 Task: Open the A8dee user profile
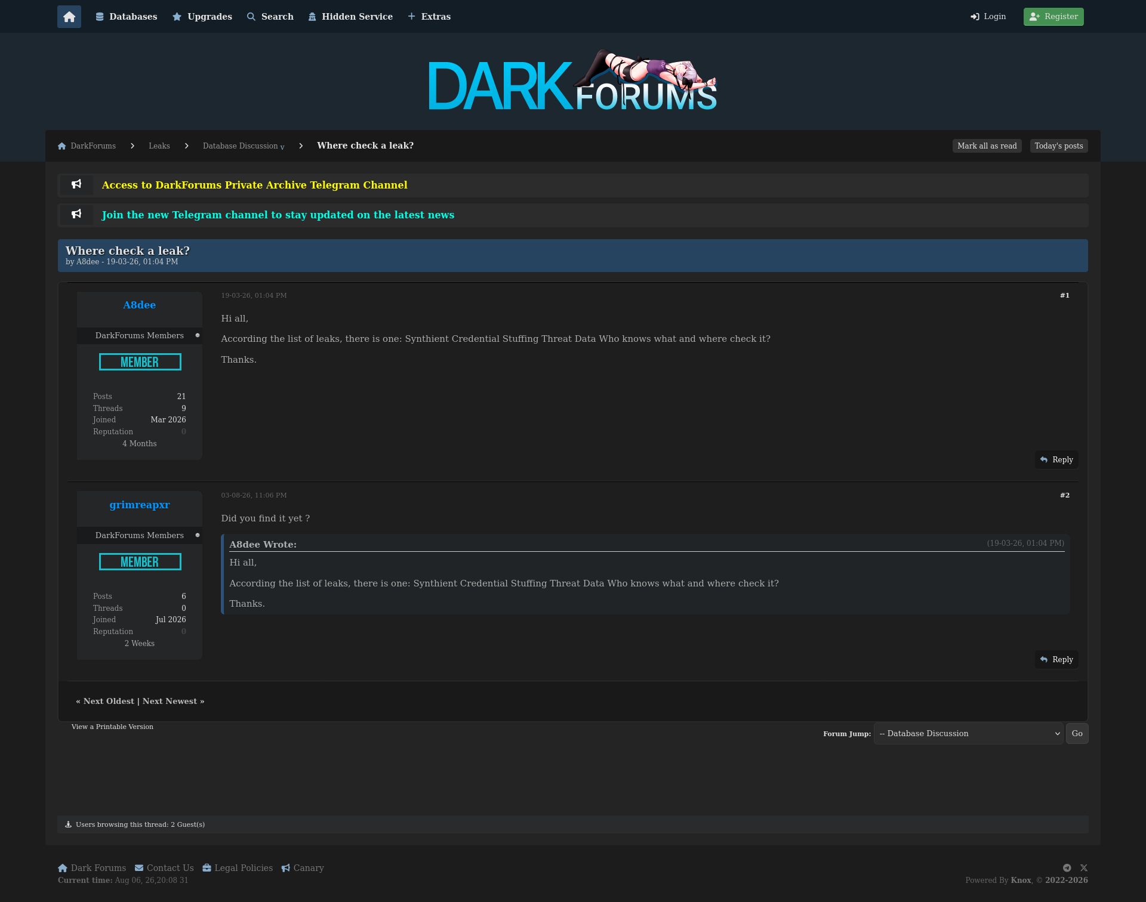coord(140,305)
